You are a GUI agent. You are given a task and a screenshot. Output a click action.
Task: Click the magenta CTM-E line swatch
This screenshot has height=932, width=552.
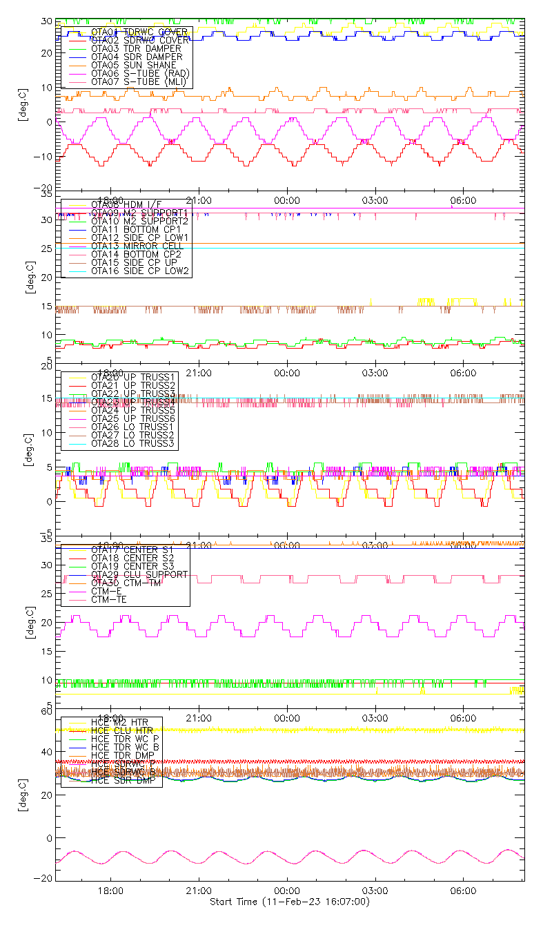pyautogui.click(x=75, y=591)
